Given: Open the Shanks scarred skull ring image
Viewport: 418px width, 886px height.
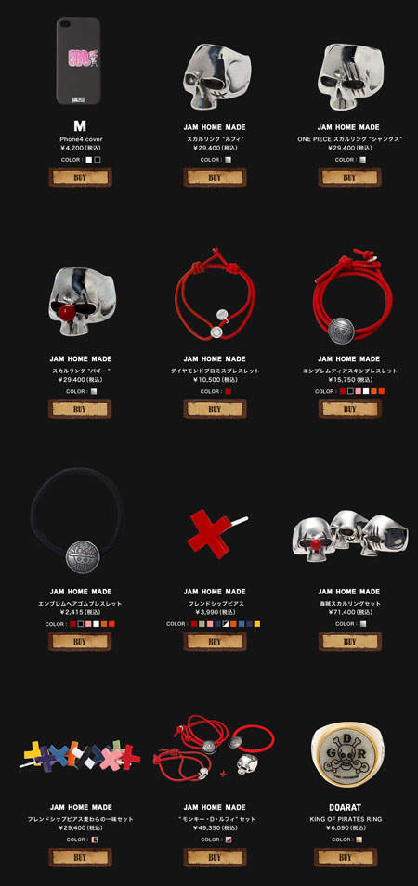Looking at the screenshot, I should [349, 76].
